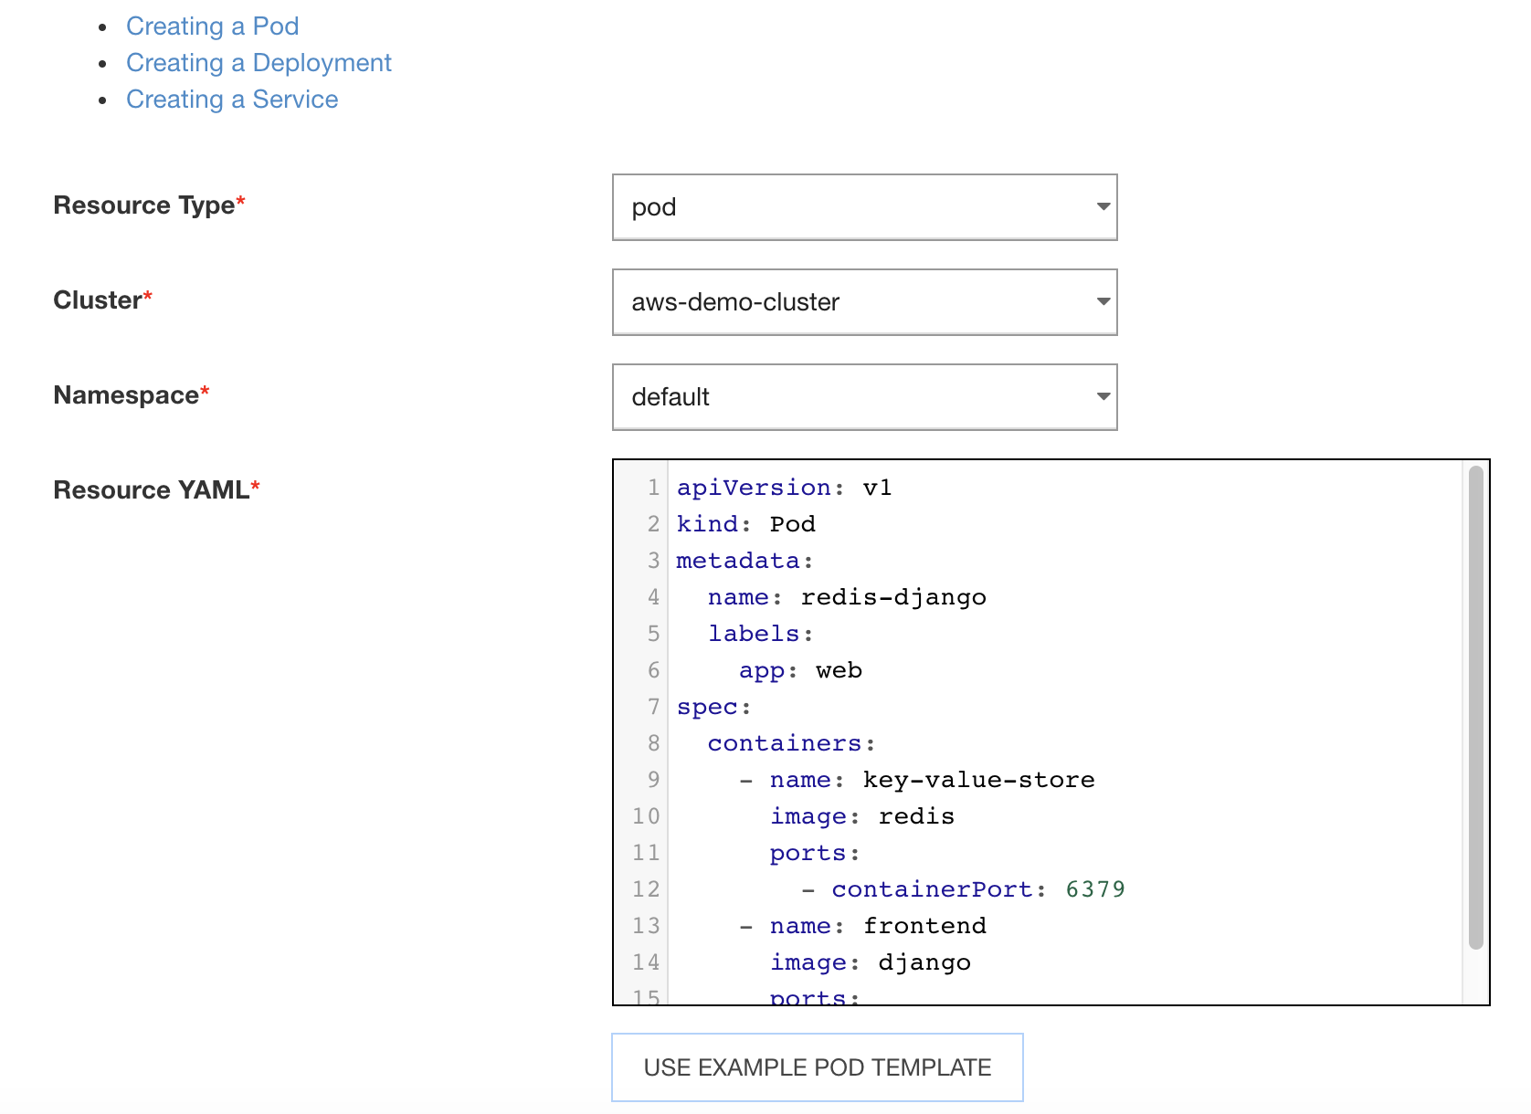Click the containerPort: 6379 value
This screenshot has height=1114, width=1531.
click(1094, 889)
